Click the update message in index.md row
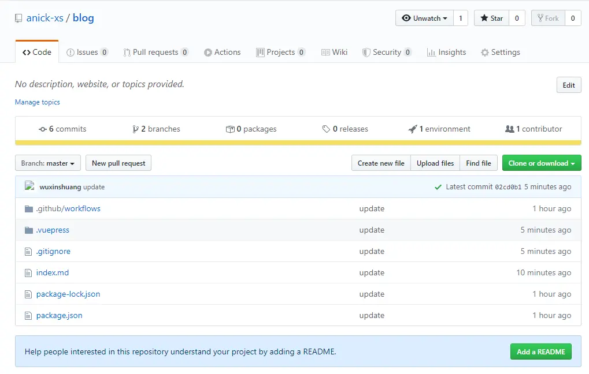 [372, 273]
